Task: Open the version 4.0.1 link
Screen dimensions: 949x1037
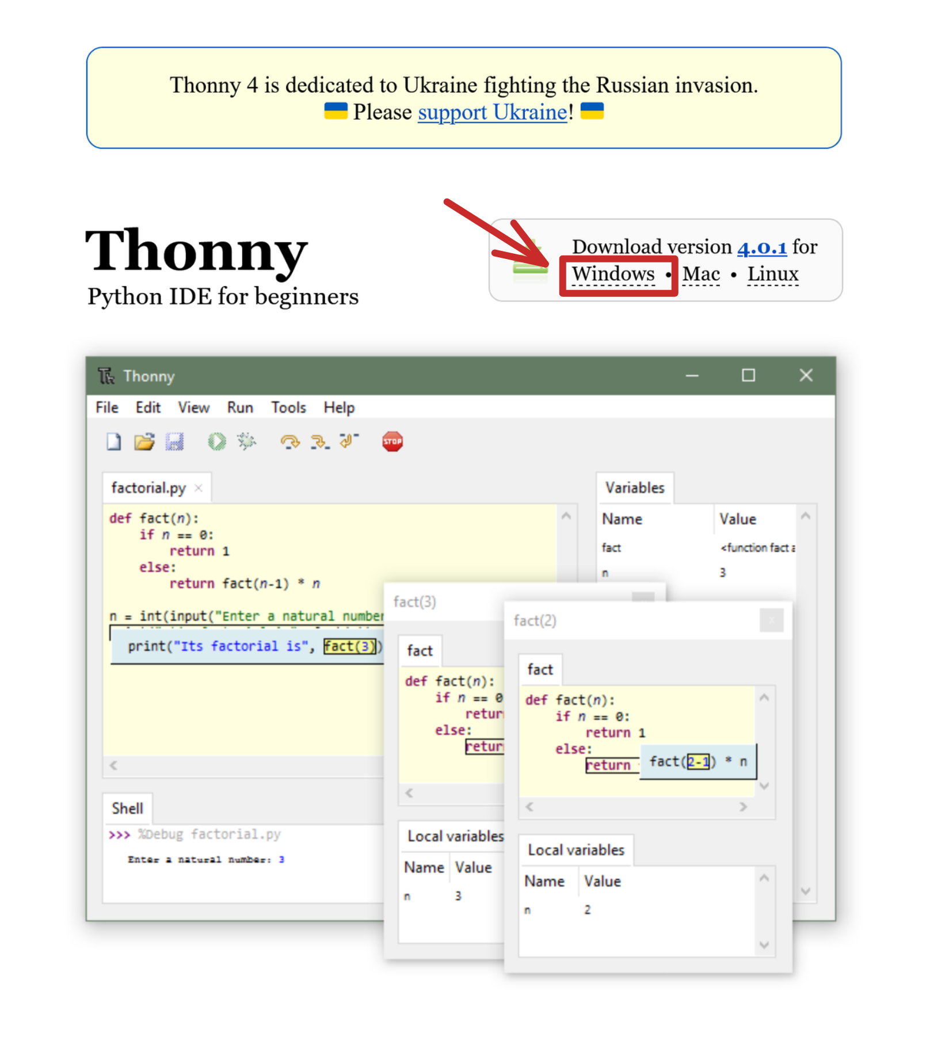Action: click(762, 247)
